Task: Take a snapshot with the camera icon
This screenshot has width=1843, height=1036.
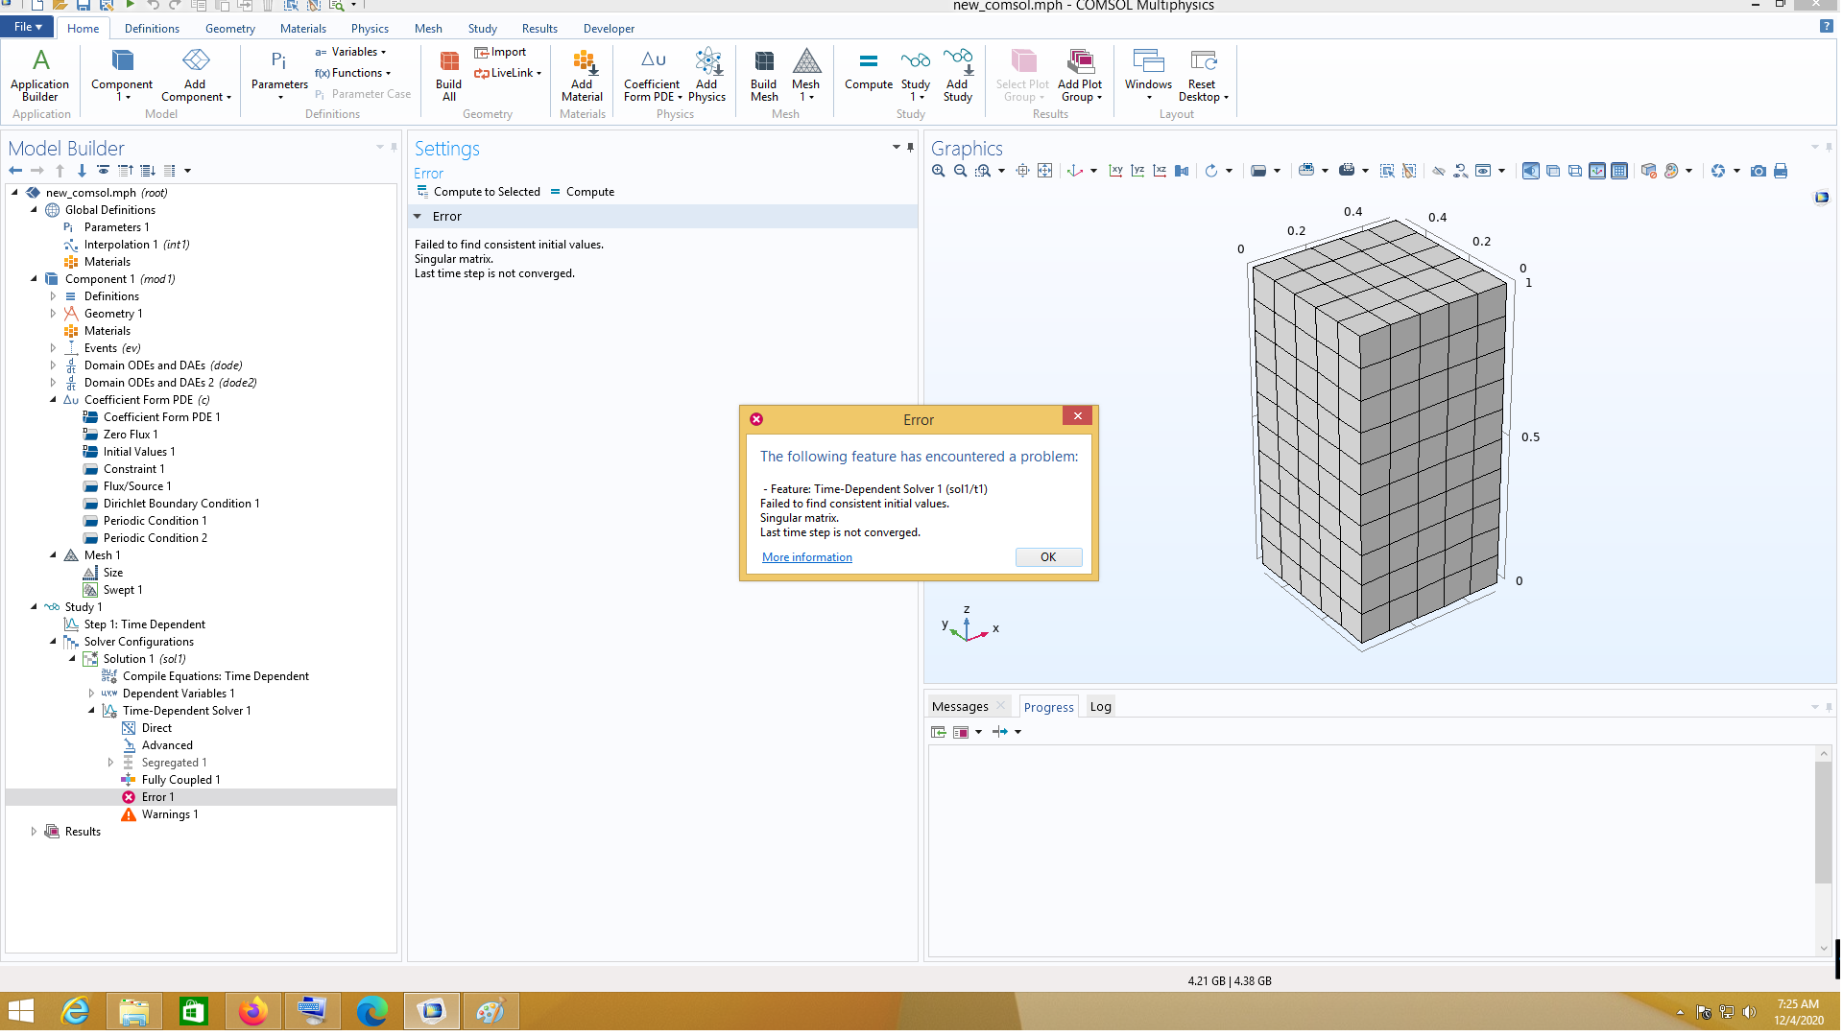Action: 1758,171
